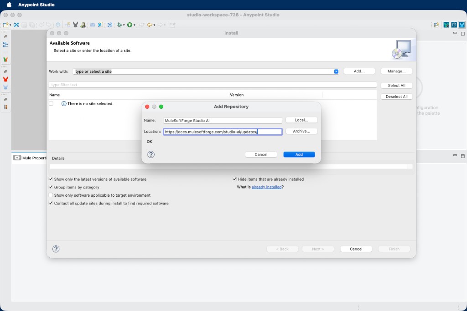Click the Select All button

(x=396, y=85)
